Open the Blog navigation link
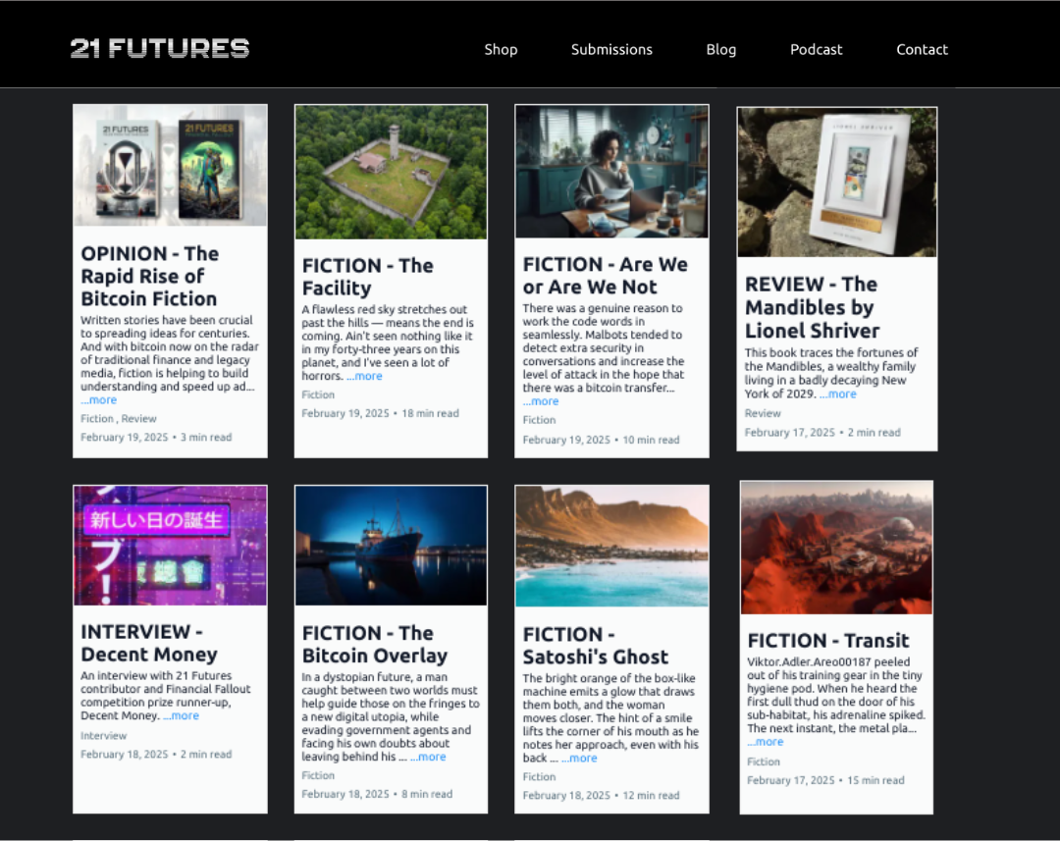The image size is (1060, 841). point(720,49)
